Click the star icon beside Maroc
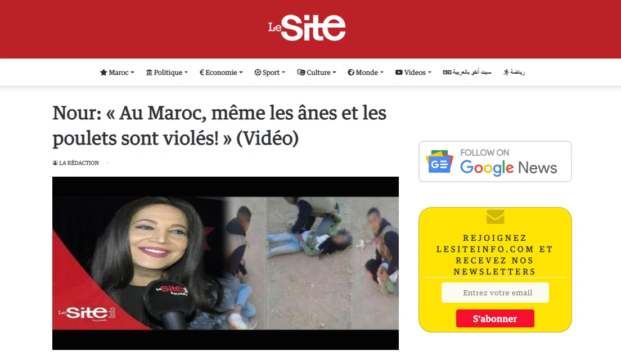 point(103,73)
